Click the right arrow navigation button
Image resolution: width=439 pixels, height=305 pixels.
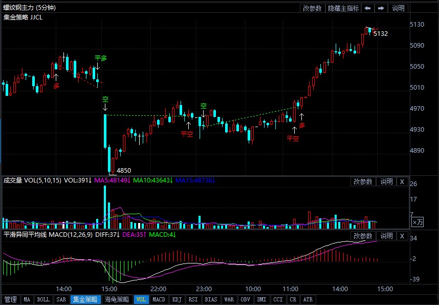(381, 8)
